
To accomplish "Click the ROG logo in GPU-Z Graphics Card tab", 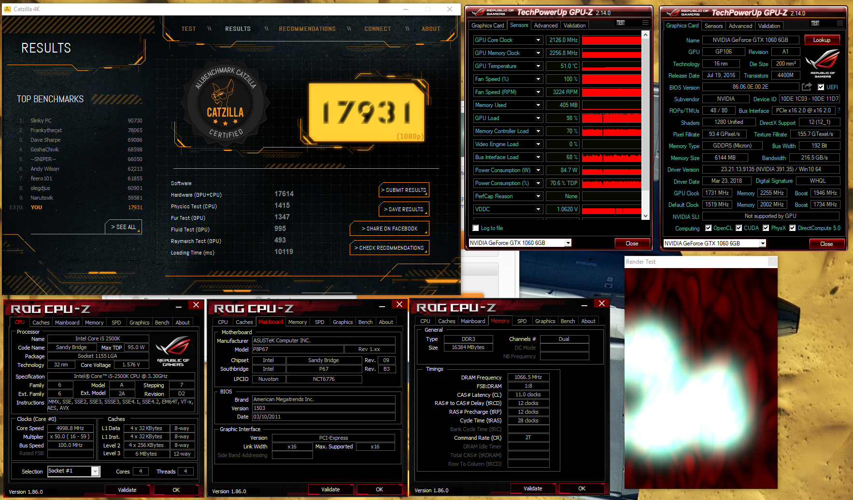I will [822, 63].
